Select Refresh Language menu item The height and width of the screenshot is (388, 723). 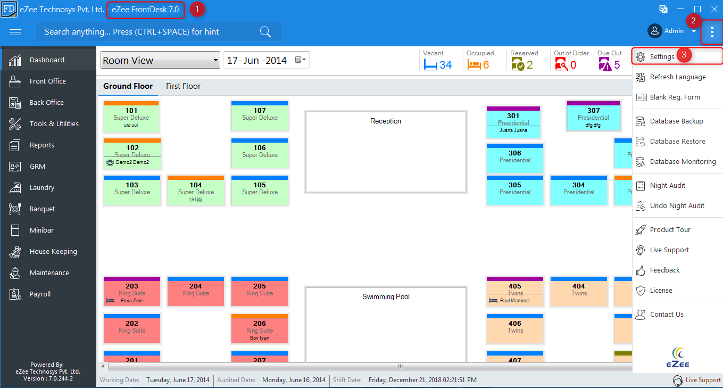(678, 77)
